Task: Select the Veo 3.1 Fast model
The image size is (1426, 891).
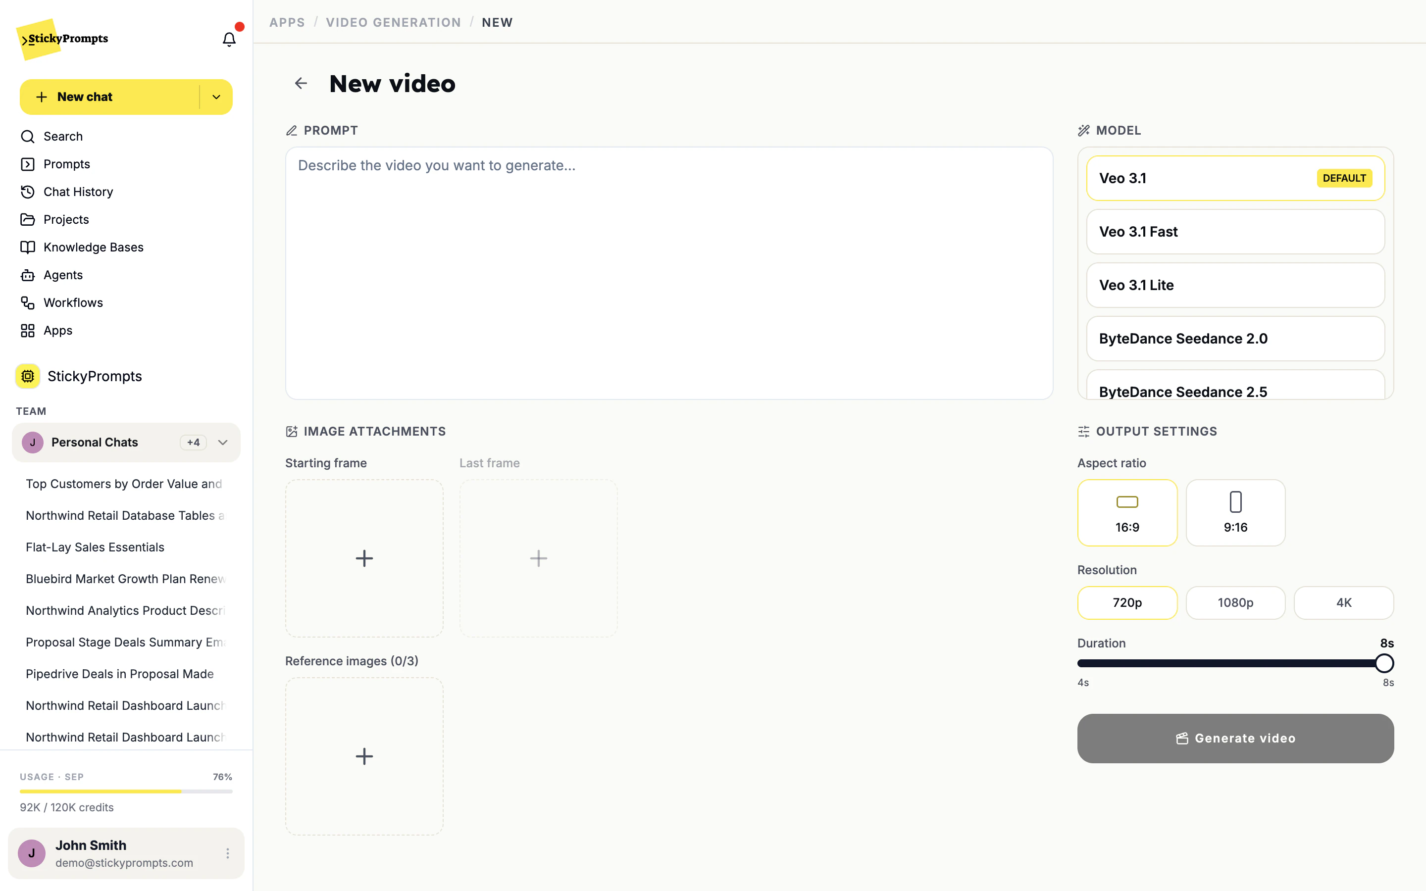Action: click(x=1236, y=232)
